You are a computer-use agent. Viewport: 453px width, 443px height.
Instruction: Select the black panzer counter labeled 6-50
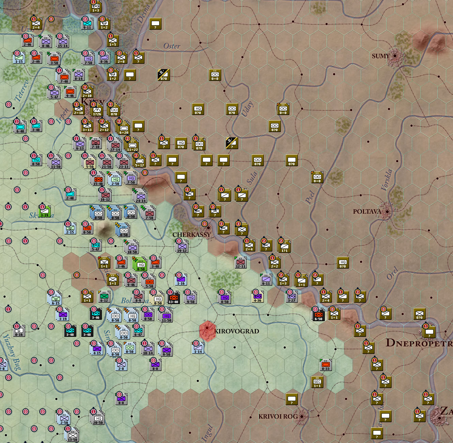(318, 314)
